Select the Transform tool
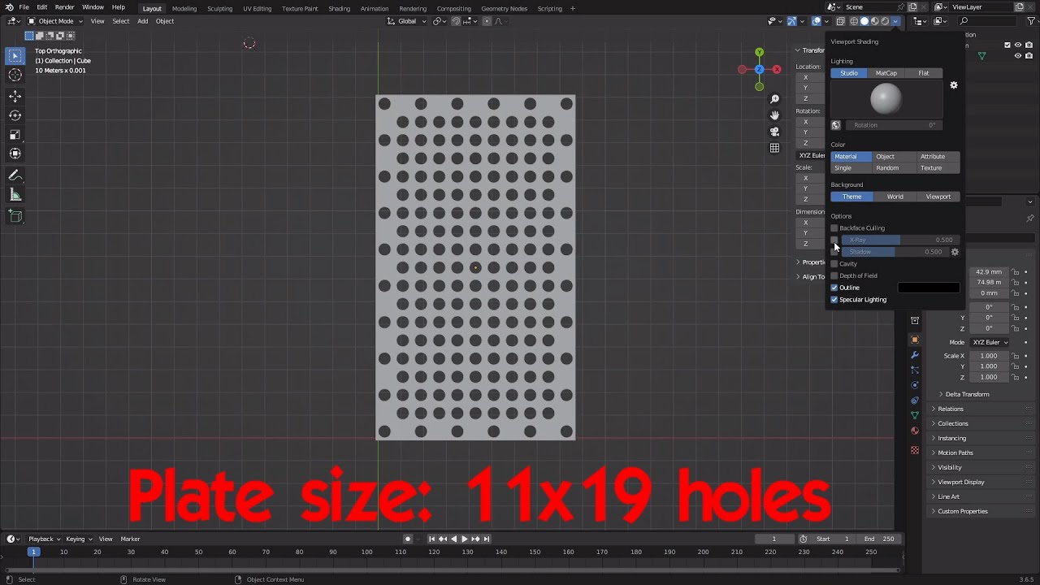Viewport: 1040px width, 585px height. [x=15, y=154]
